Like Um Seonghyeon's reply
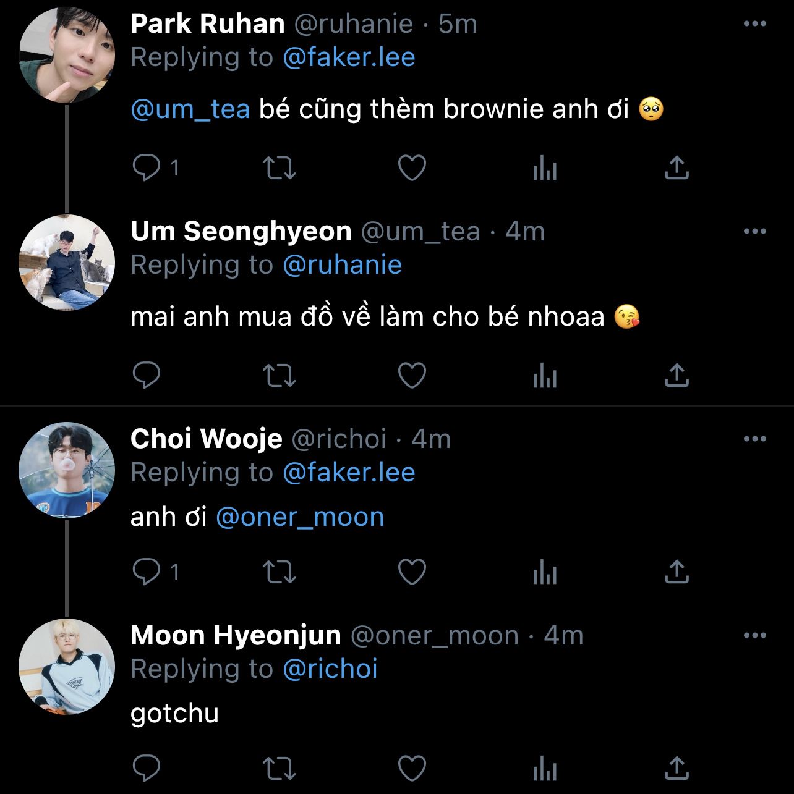 click(412, 375)
